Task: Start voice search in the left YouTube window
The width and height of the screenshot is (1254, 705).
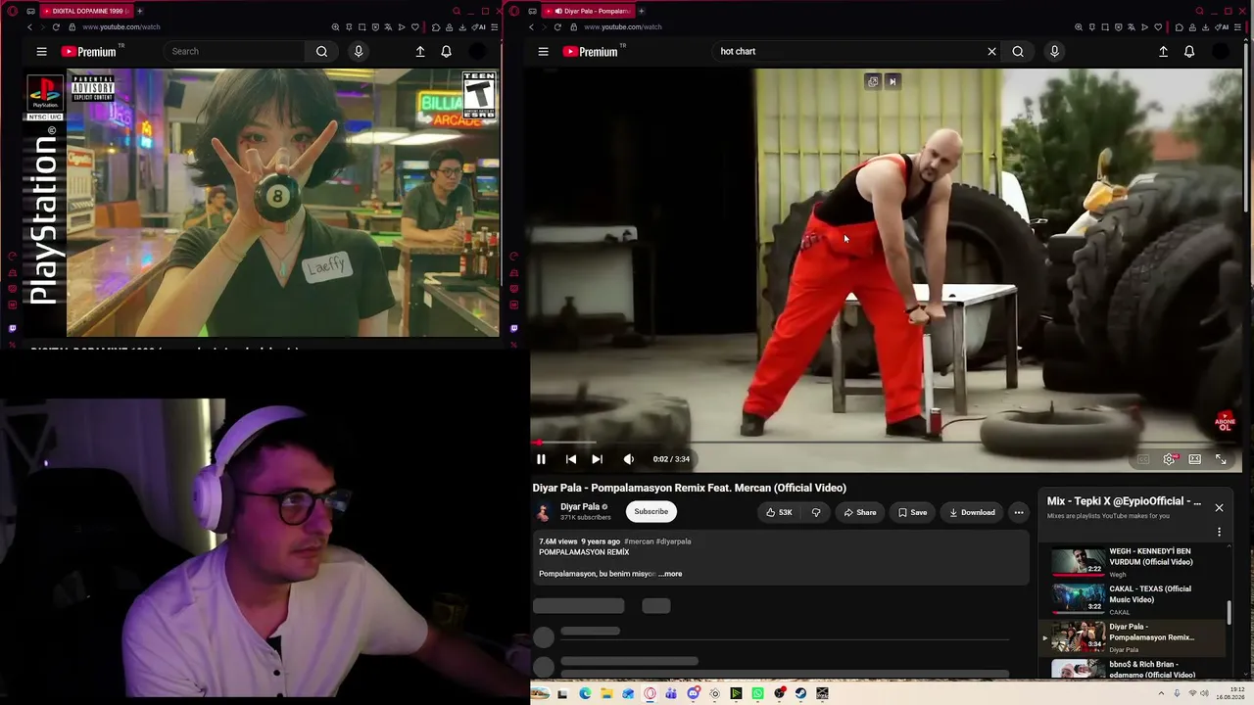Action: pos(359,52)
